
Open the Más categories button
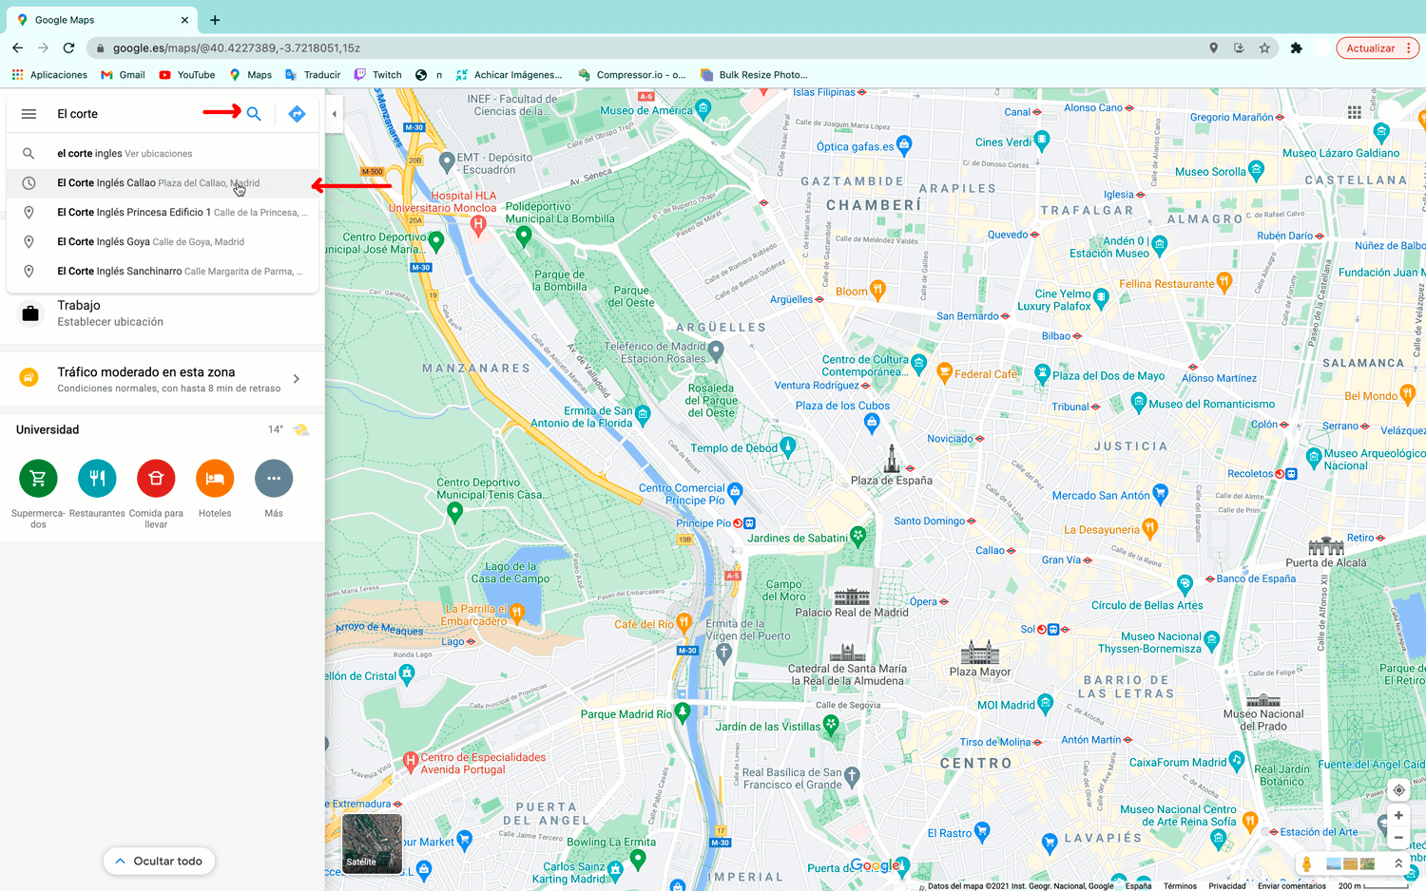pyautogui.click(x=274, y=478)
